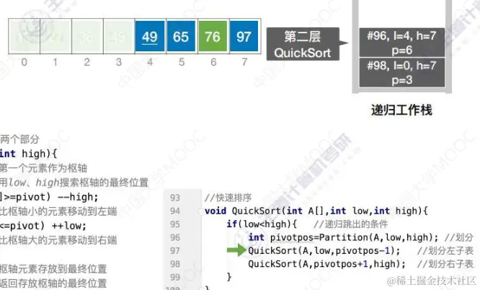Click line number 97 in the gutter
Image resolution: width=480 pixels, height=290 pixels.
(x=175, y=251)
